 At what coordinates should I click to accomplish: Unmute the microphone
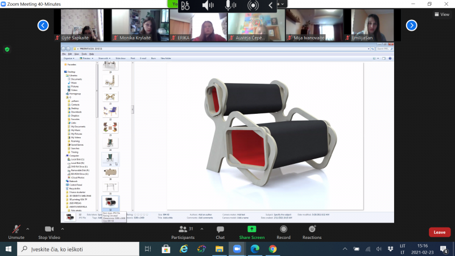point(16,233)
